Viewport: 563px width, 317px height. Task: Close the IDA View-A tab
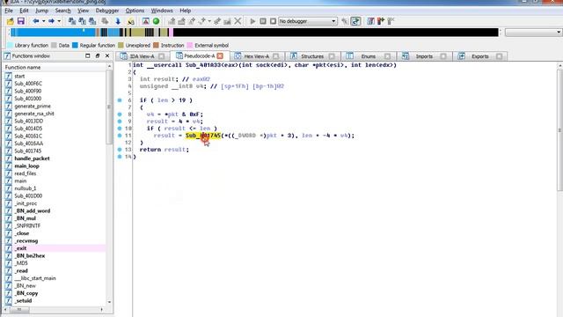pos(162,56)
